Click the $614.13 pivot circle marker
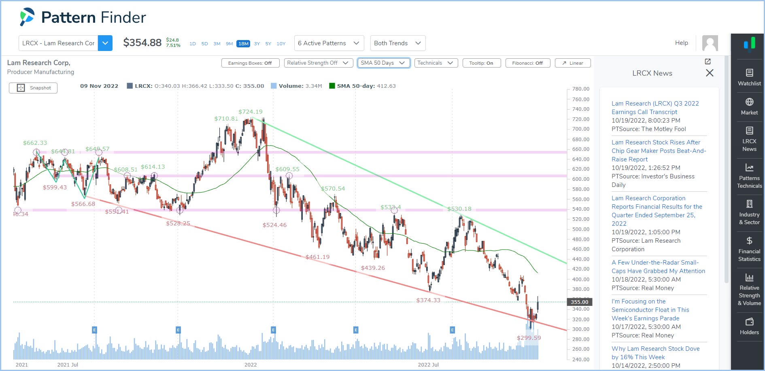This screenshot has width=765, height=371. tap(154, 176)
